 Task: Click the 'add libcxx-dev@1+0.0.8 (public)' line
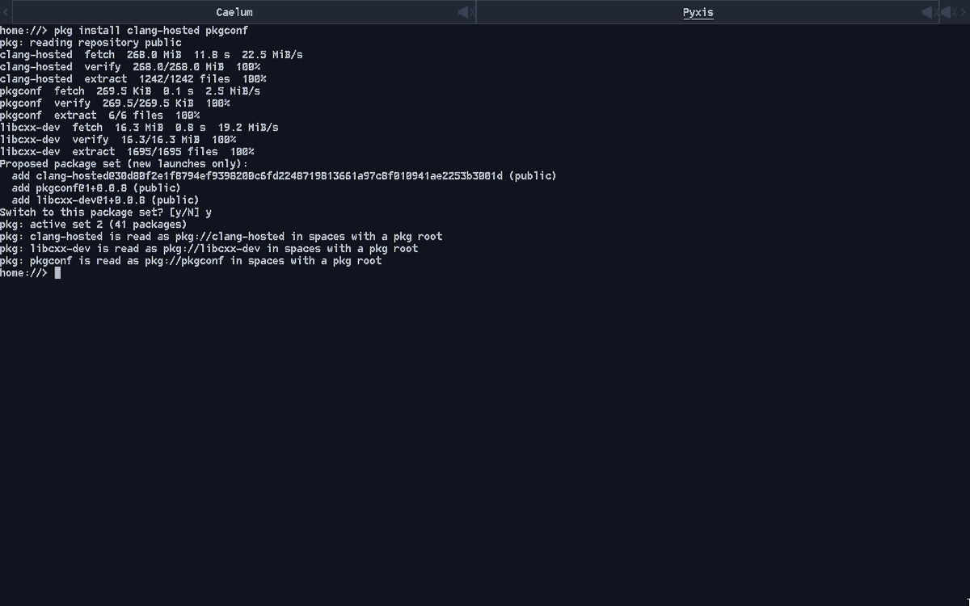click(105, 200)
